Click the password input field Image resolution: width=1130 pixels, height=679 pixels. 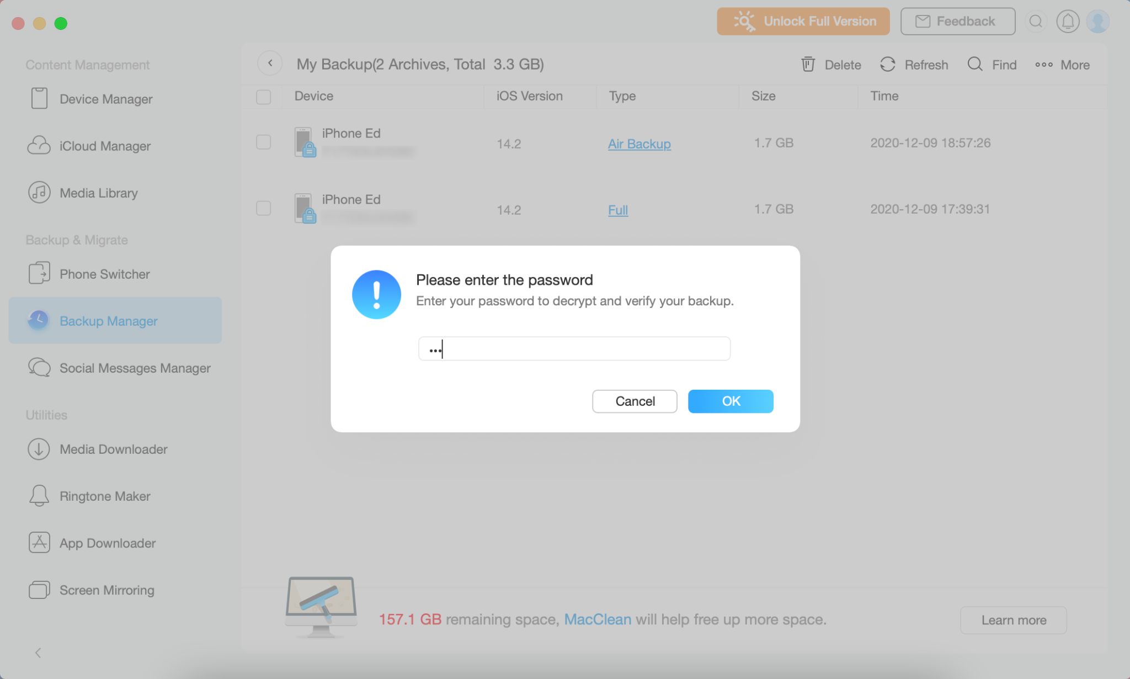pyautogui.click(x=574, y=348)
